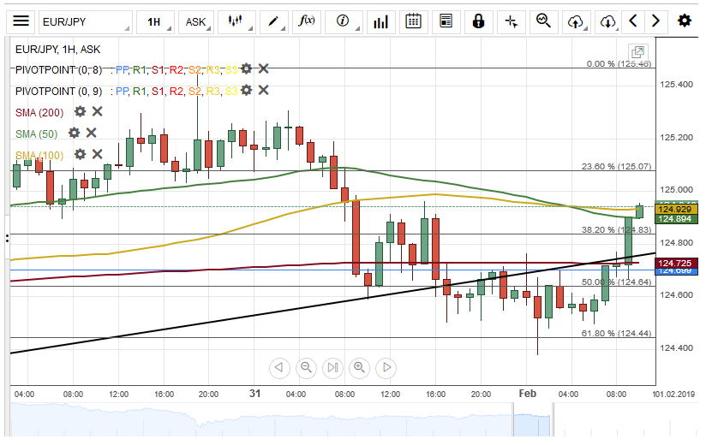This screenshot has width=706, height=445.
Task: Open the f(x) indicators menu
Action: pyautogui.click(x=307, y=21)
